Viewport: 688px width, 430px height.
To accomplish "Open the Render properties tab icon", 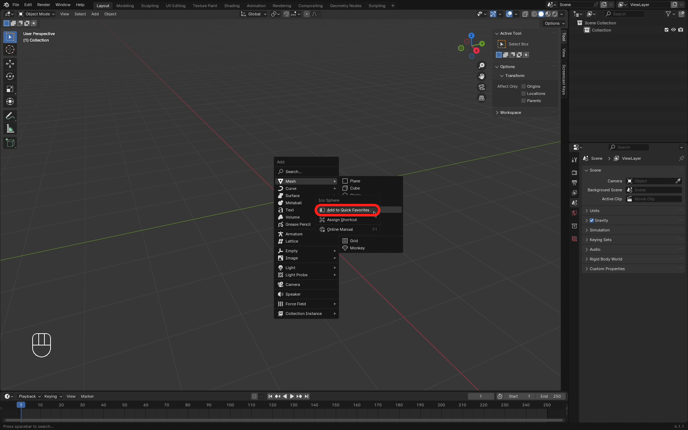I will pos(574,172).
